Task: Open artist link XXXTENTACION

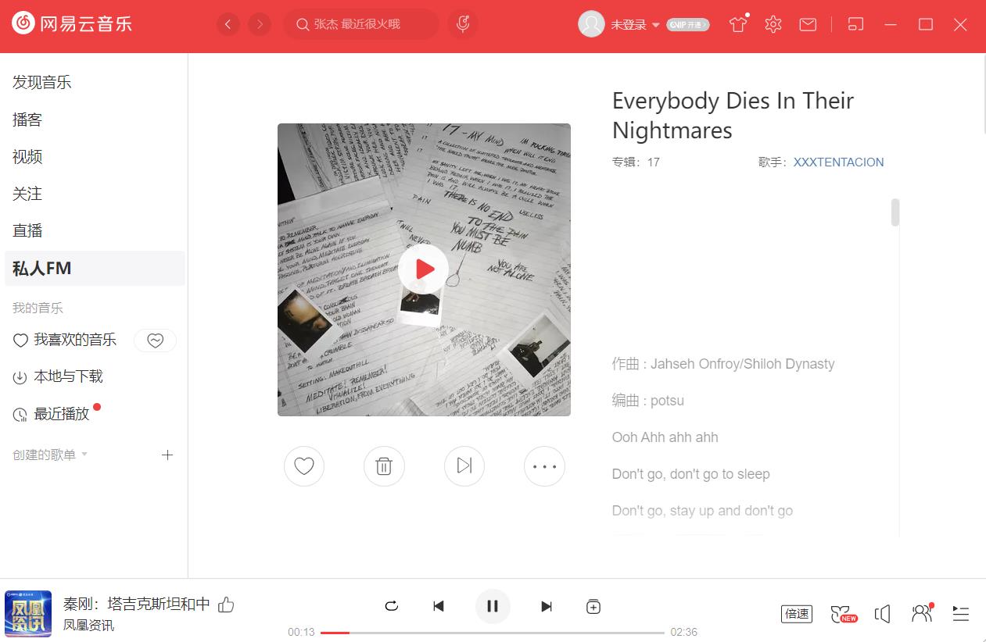Action: (838, 162)
